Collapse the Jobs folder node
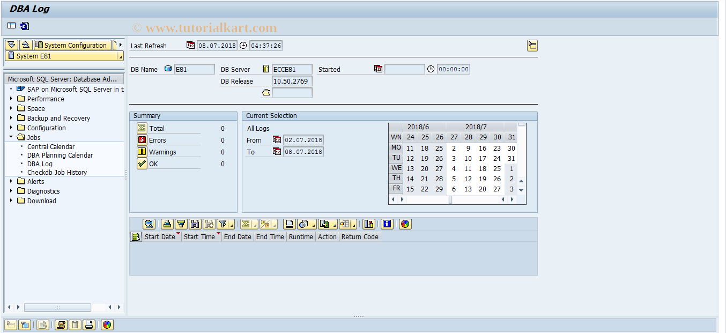This screenshot has height=333, width=726. tap(11, 137)
